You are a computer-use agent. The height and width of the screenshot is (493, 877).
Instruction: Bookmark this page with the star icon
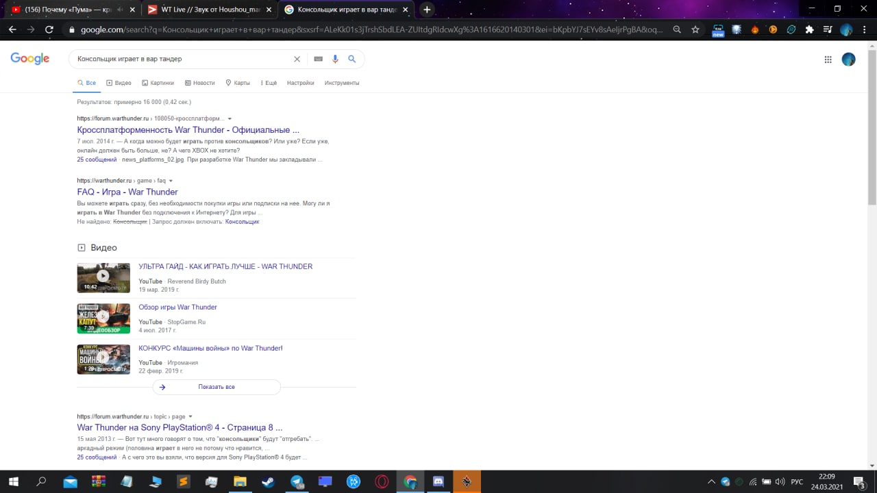[695, 29]
